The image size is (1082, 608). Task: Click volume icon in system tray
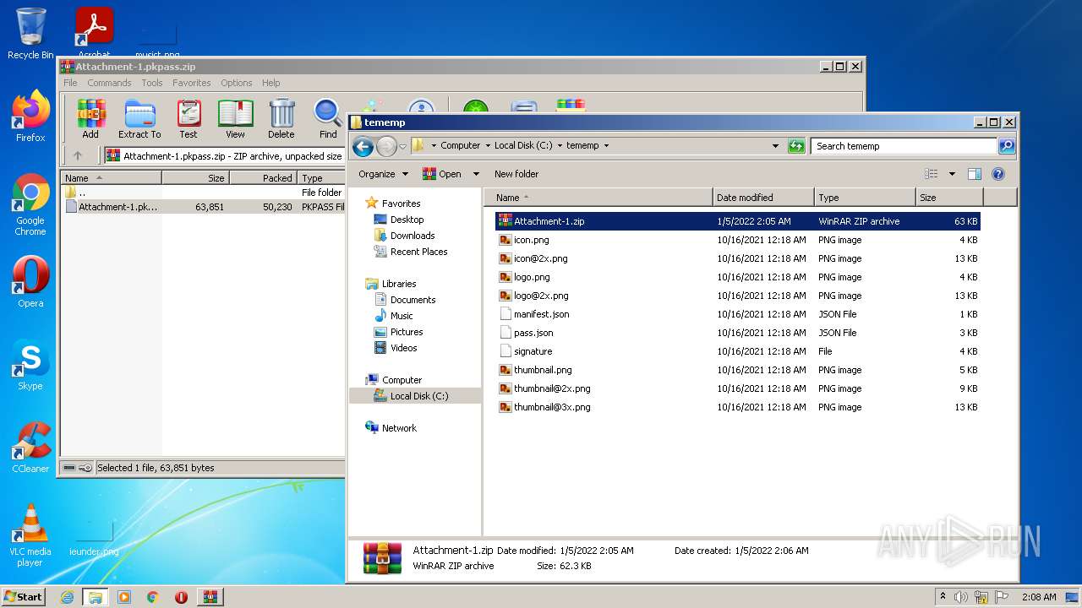(961, 597)
